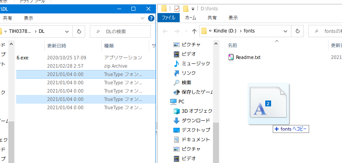Viewport: 342px width, 163px height.
Task: Open the quick access toolbar customize dropdown
Action: [x=193, y=9]
